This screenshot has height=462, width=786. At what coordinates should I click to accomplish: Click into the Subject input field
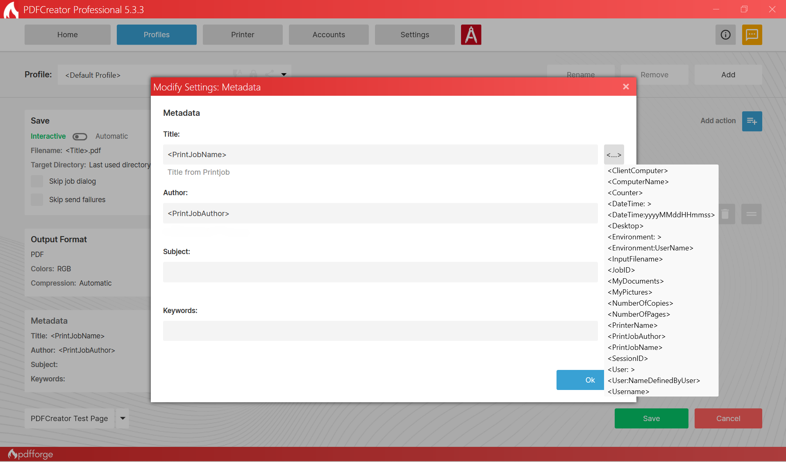(380, 272)
